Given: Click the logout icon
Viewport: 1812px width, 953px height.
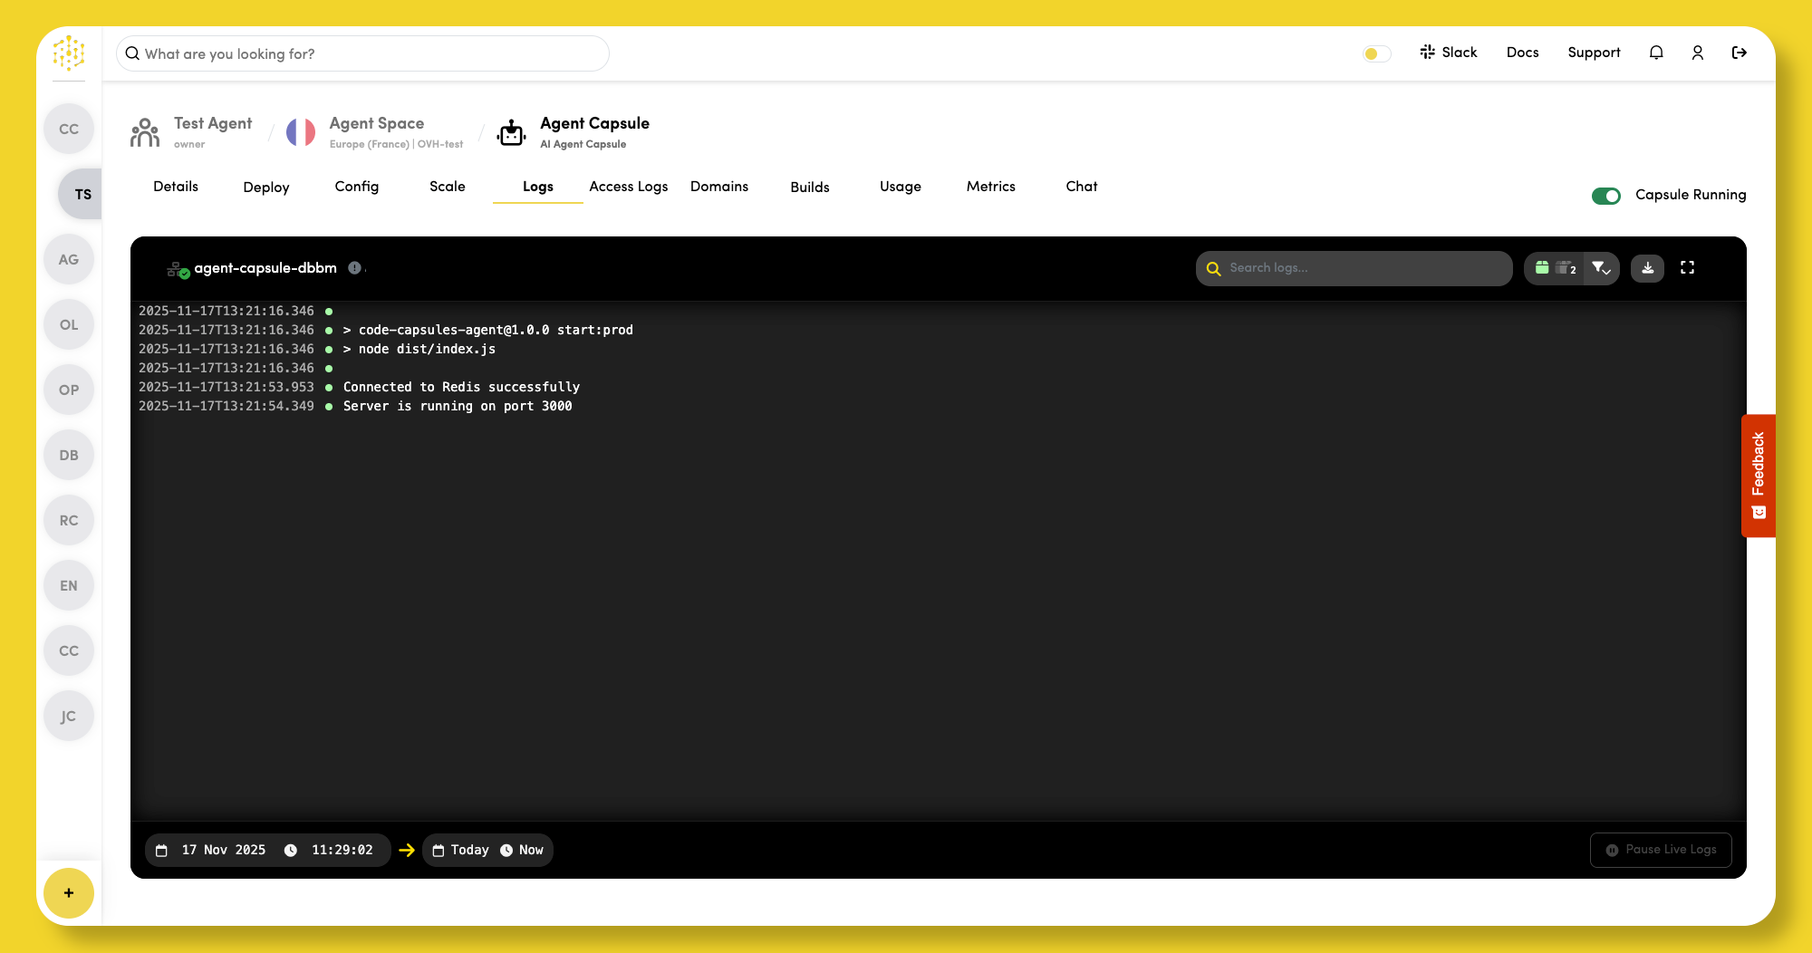Looking at the screenshot, I should [1740, 53].
